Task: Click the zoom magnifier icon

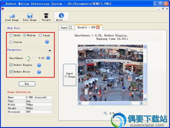Action: click(105, 113)
